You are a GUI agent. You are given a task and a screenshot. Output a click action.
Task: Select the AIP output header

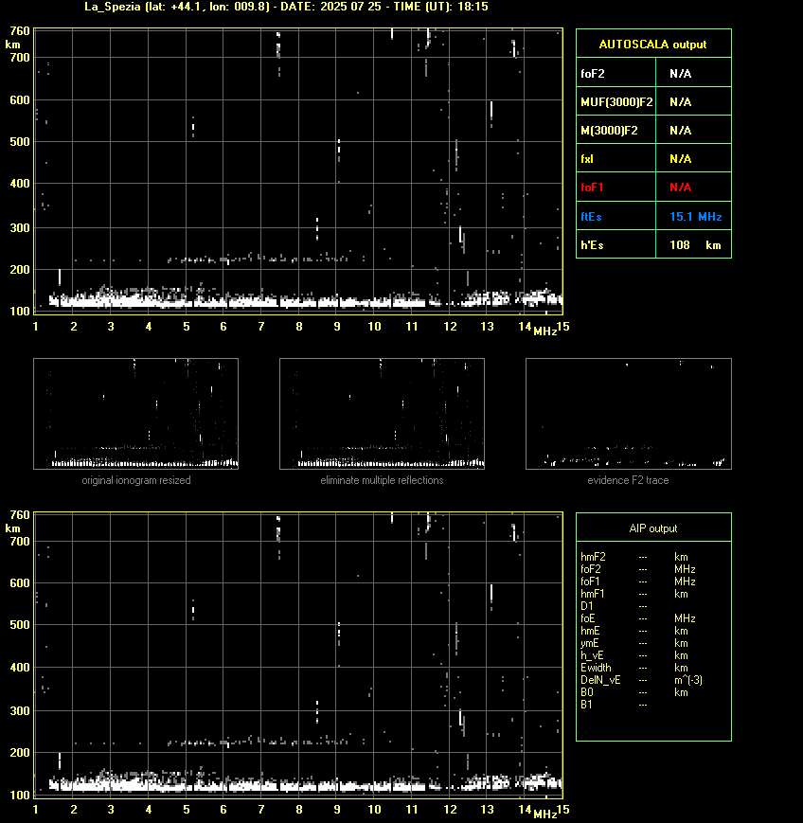click(652, 528)
